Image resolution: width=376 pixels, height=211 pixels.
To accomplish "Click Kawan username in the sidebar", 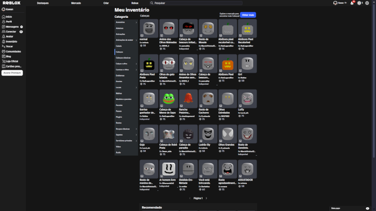I will [9, 9].
